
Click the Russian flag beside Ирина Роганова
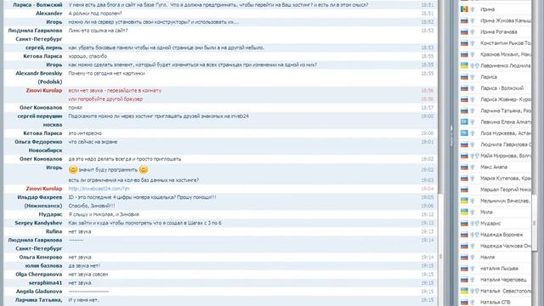click(x=464, y=32)
